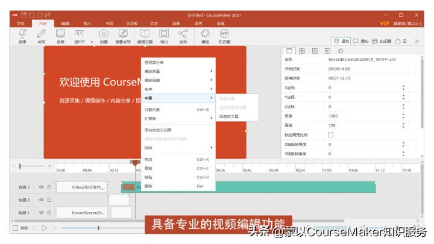Click the 编辑习题 book icon
Screen dimensions: 434x244
(x=145, y=34)
